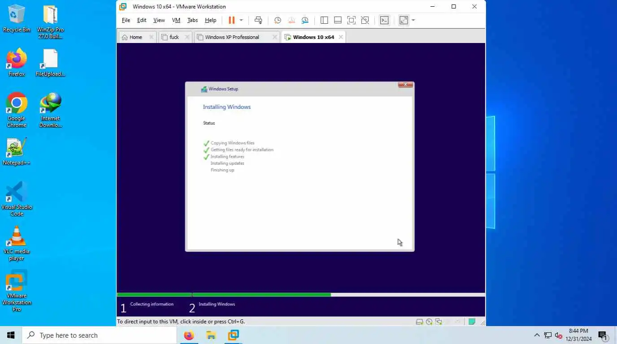This screenshot has height=344, width=617.
Task: Click the taskbar search box
Action: (99, 335)
